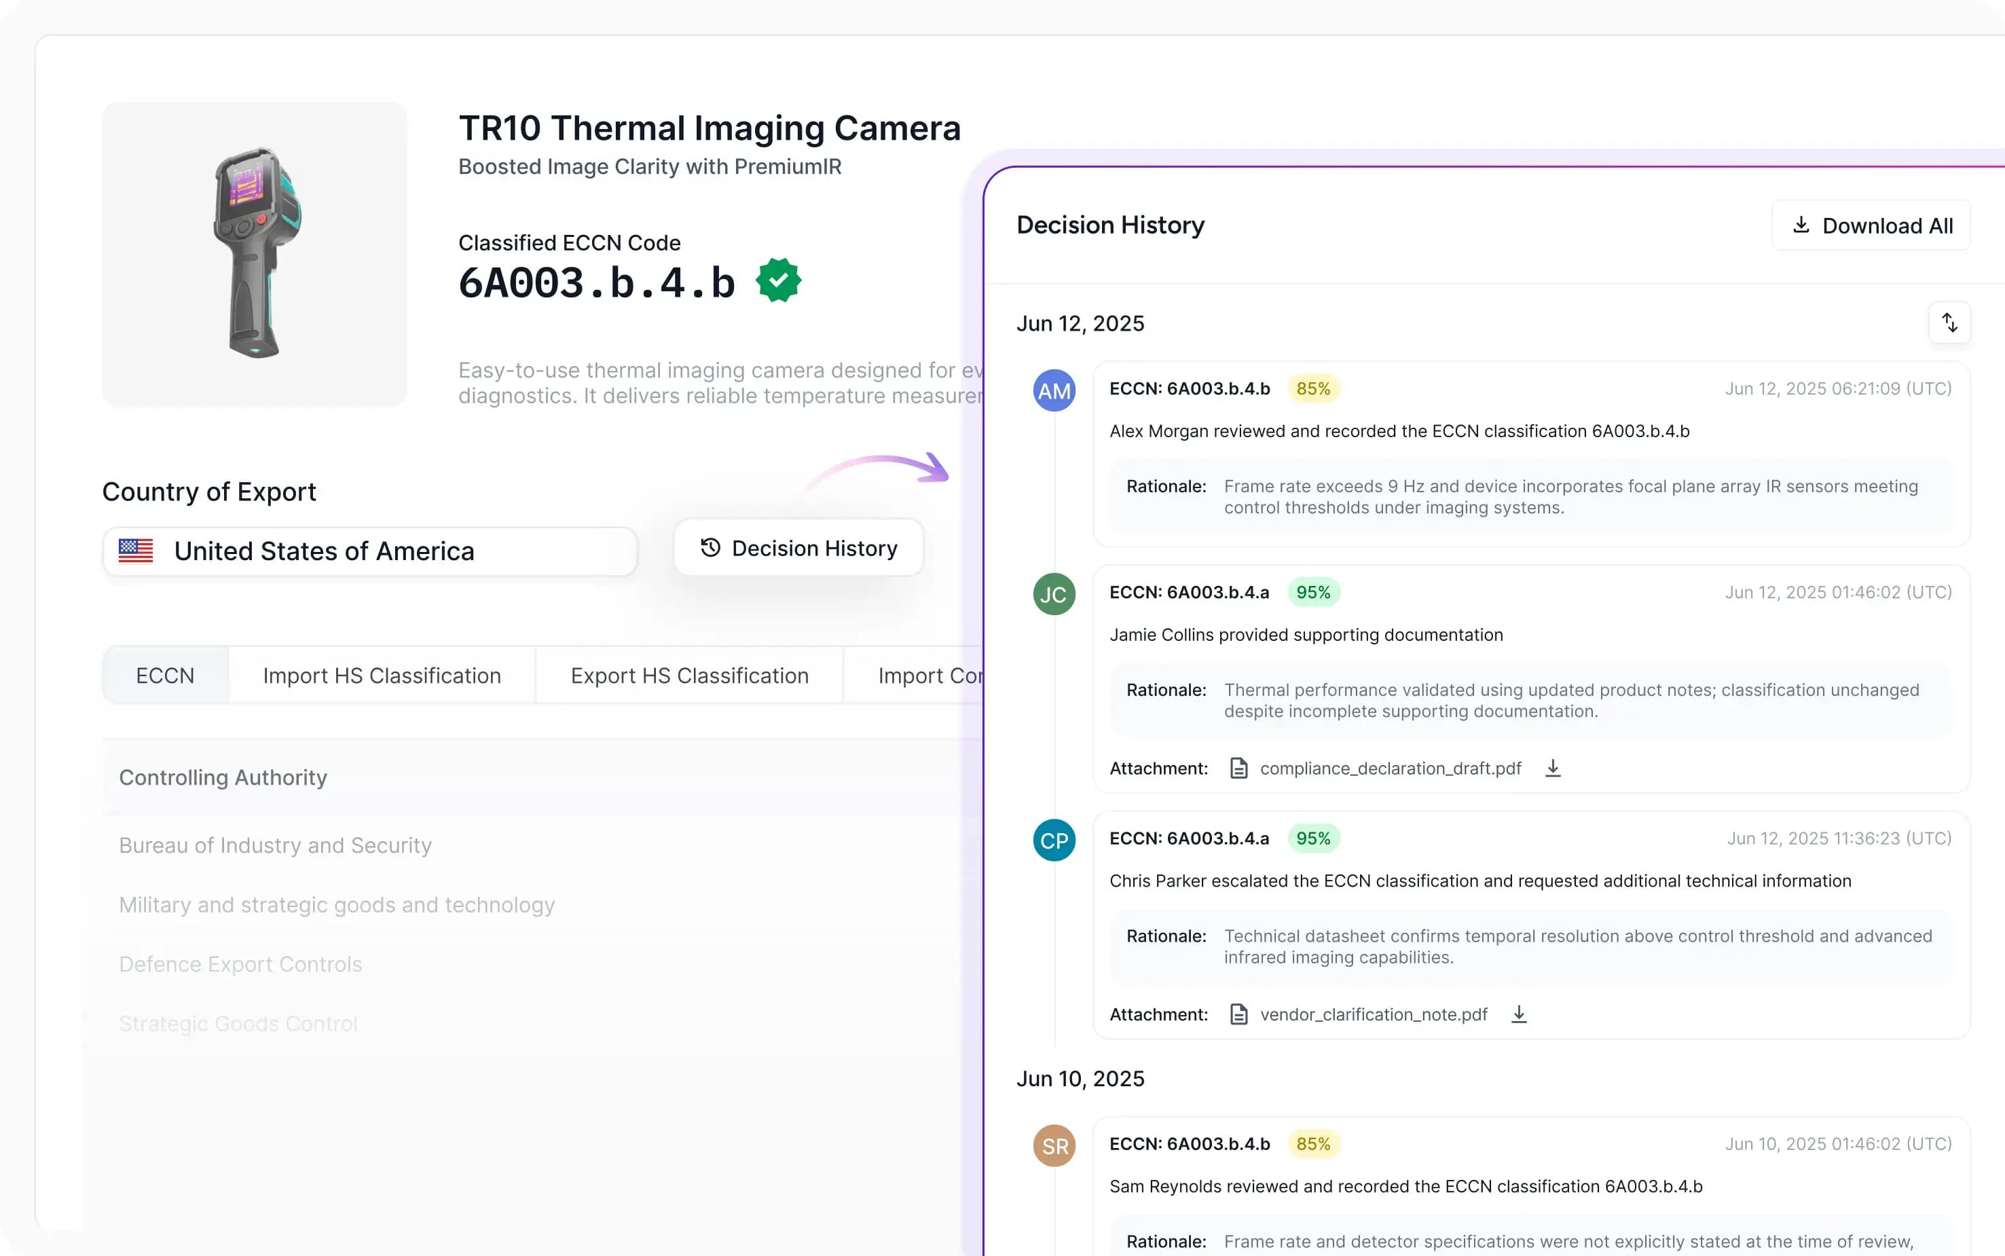Open the compliance_declaration_draft.pdf attachment link
2005x1256 pixels.
point(1390,769)
